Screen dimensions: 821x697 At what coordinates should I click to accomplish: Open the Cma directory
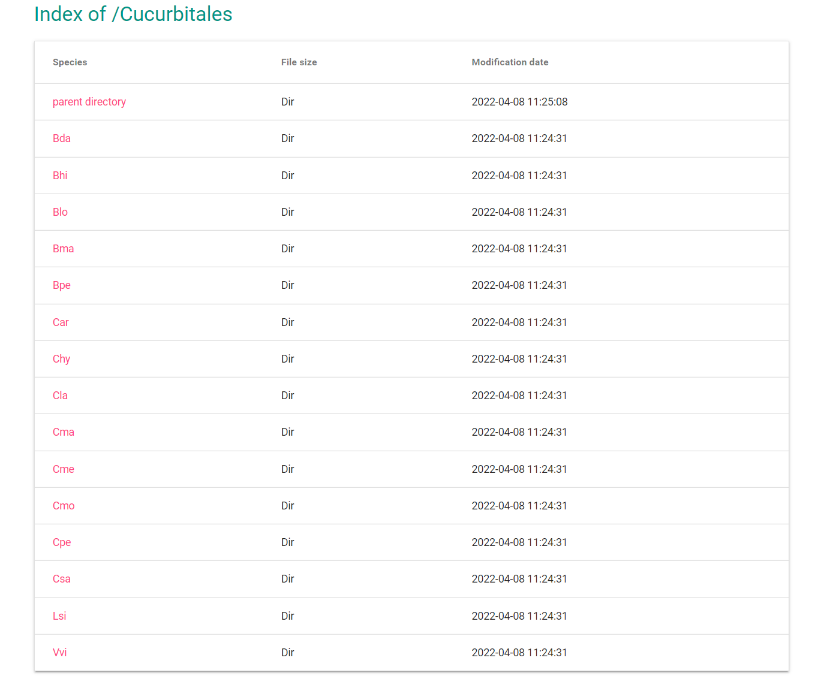tap(64, 432)
